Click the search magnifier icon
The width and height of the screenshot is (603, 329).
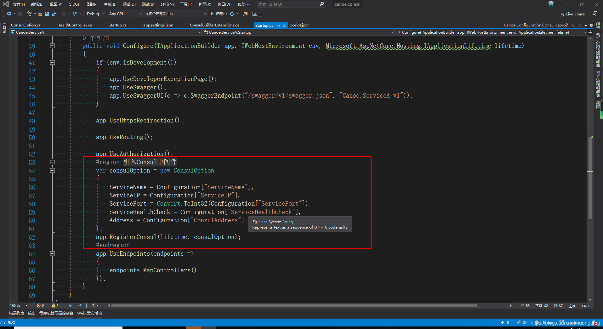click(x=321, y=4)
